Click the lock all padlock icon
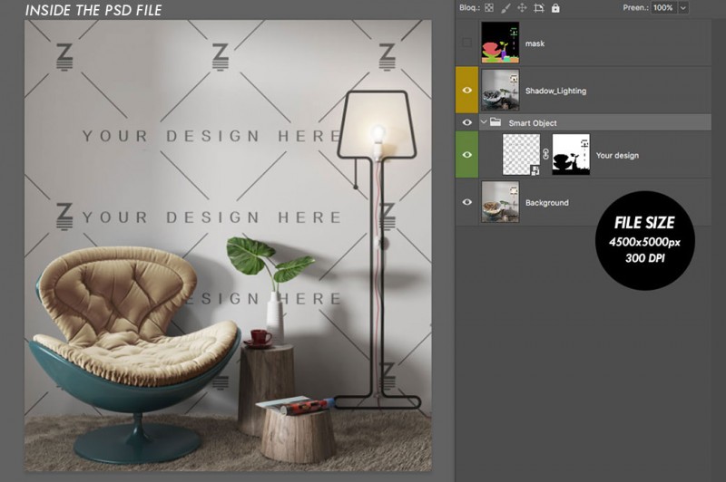Viewport: 726px width, 482px height. point(555,8)
